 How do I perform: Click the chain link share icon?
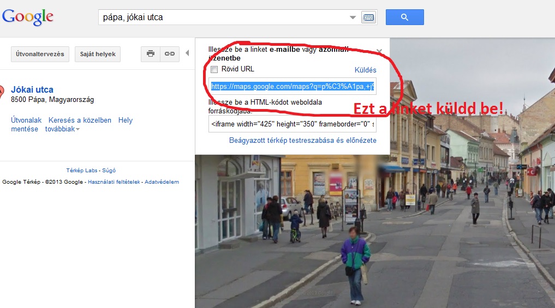point(170,54)
